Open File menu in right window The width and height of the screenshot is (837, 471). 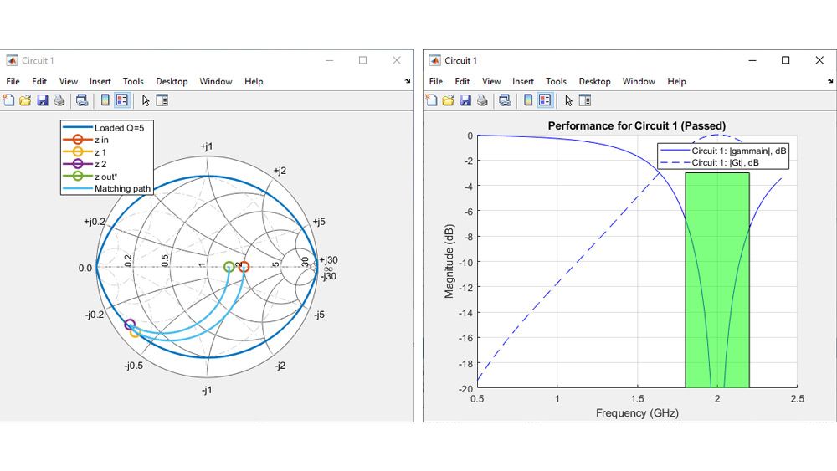pos(435,82)
